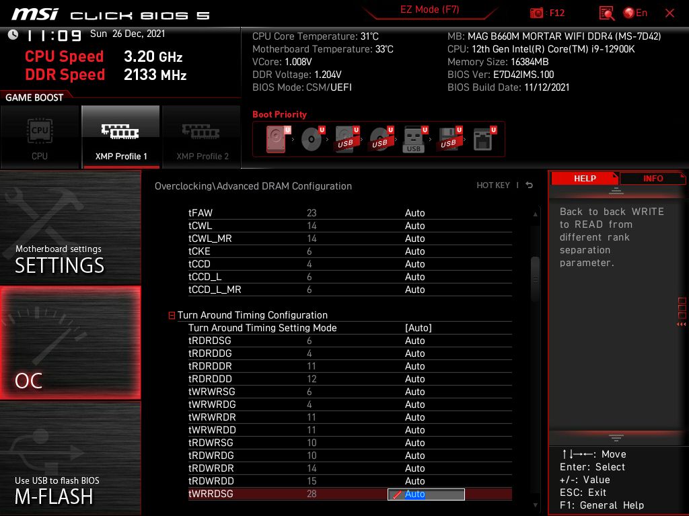Screen dimensions: 689x516
Task: Select the tWRWRDR timing row
Action: pos(350,417)
